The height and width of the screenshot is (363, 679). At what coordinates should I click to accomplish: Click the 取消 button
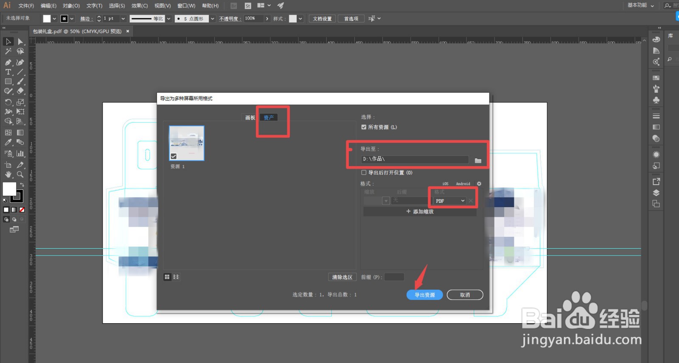click(x=465, y=295)
